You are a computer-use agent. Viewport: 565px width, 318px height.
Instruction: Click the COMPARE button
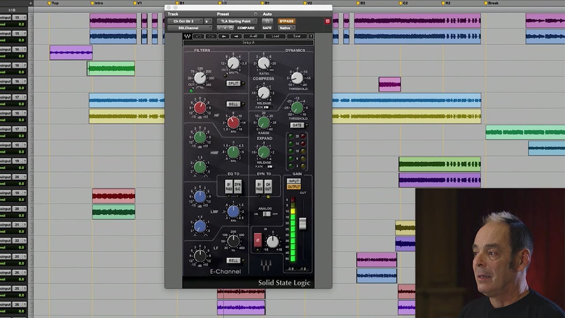pyautogui.click(x=246, y=28)
